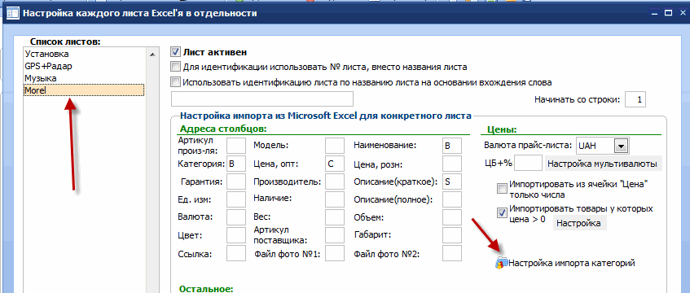
Task: Click the category import settings folder icon
Action: click(x=501, y=263)
